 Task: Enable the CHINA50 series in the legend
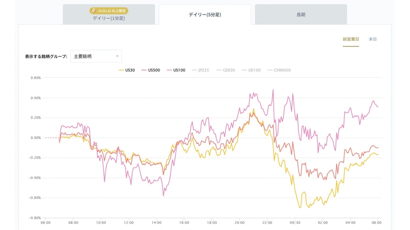(279, 70)
